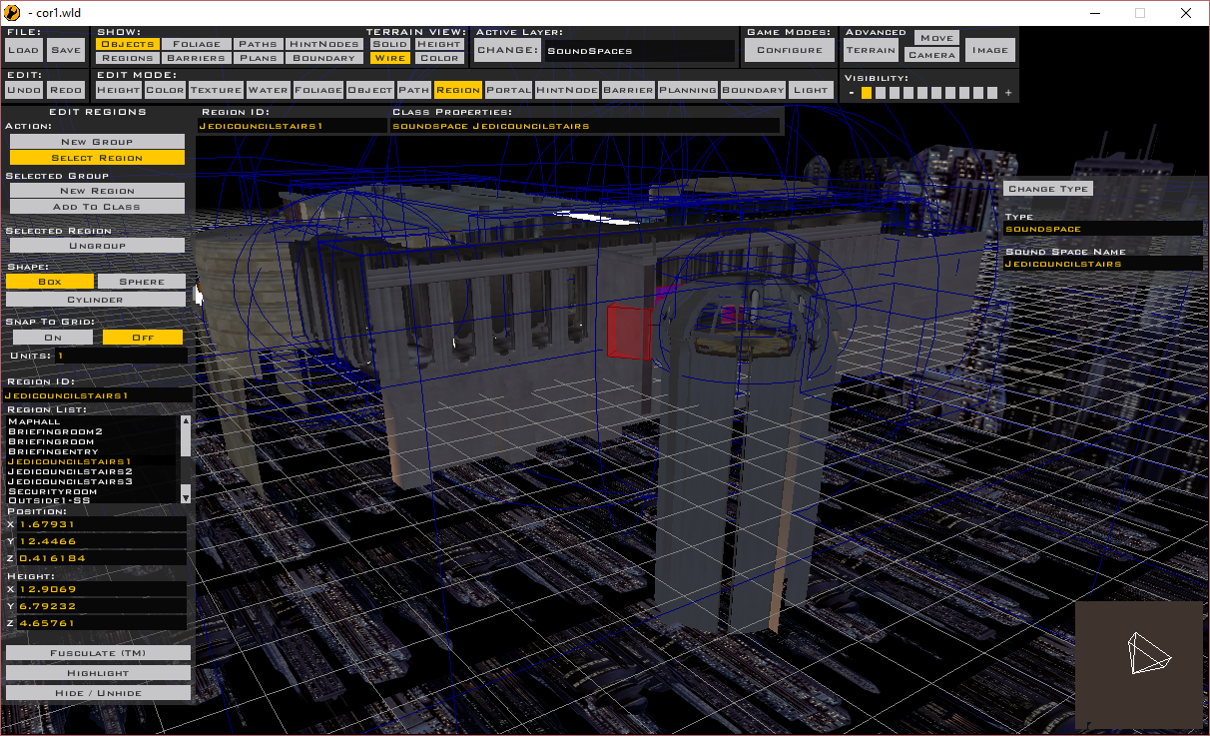Toggle Objects in the Show section

coord(128,44)
